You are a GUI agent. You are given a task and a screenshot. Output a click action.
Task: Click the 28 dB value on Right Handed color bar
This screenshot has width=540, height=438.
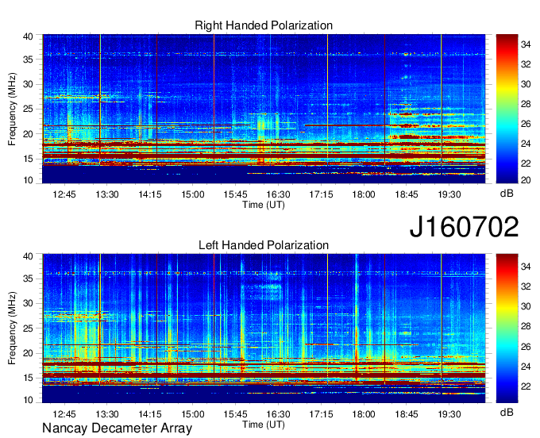tap(526, 104)
